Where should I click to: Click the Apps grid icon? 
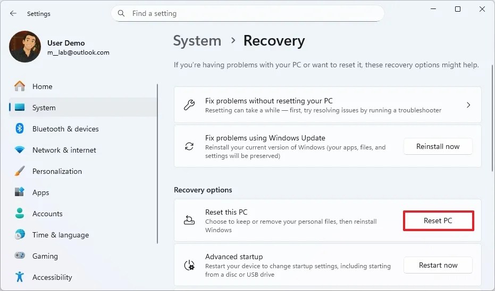point(20,192)
